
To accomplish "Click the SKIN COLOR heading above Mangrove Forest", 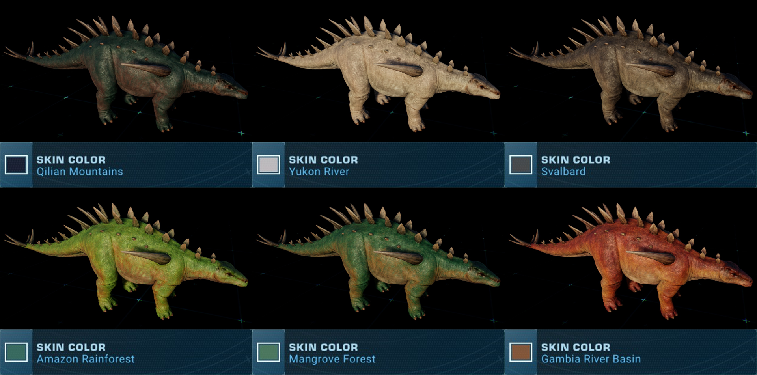I will click(x=323, y=347).
